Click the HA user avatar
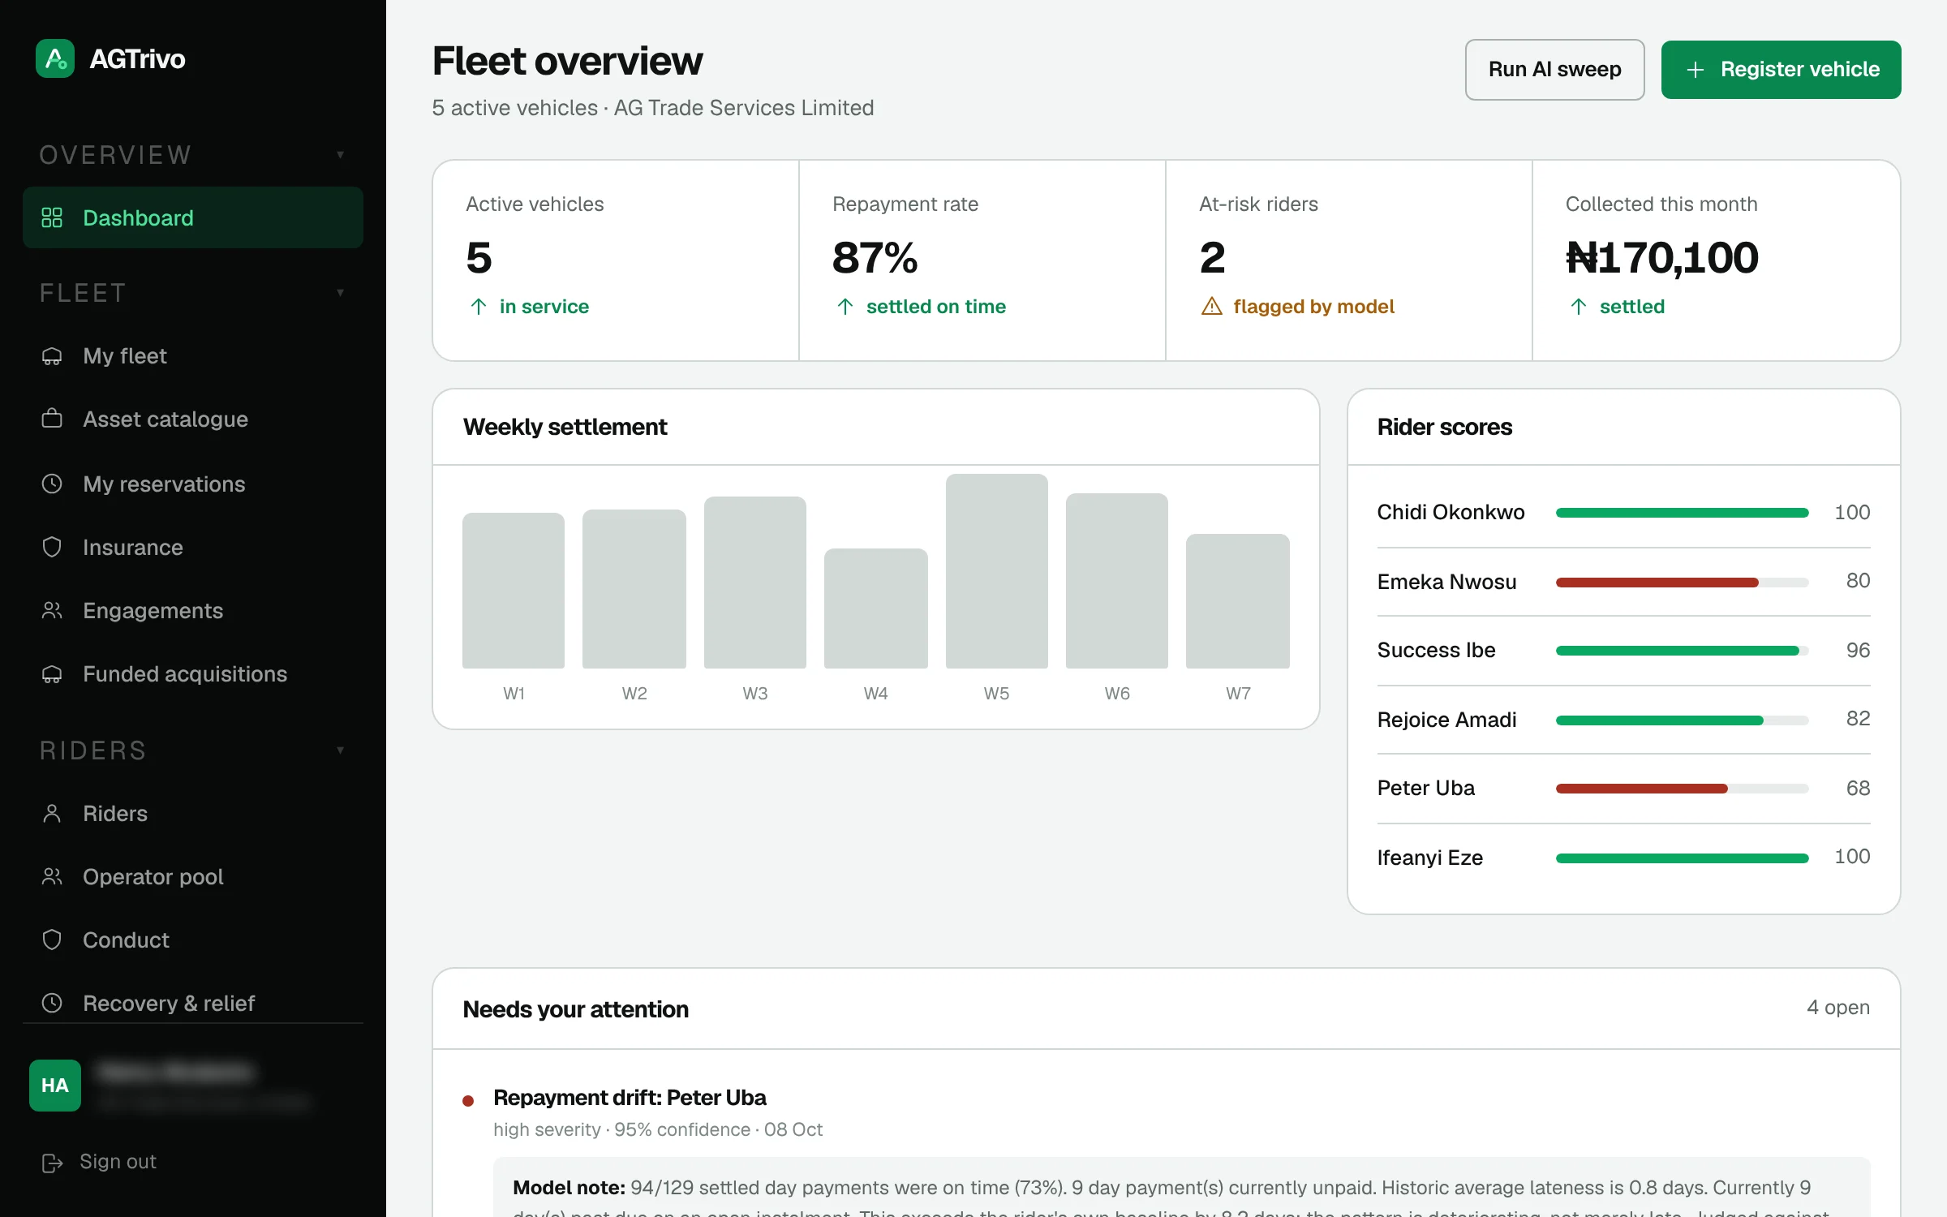 tap(55, 1085)
